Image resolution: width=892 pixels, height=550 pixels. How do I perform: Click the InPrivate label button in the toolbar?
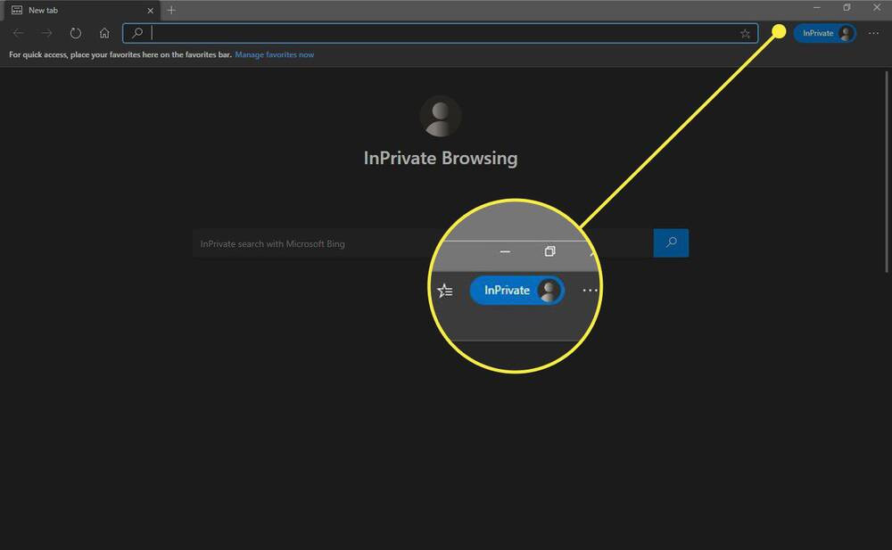[816, 33]
